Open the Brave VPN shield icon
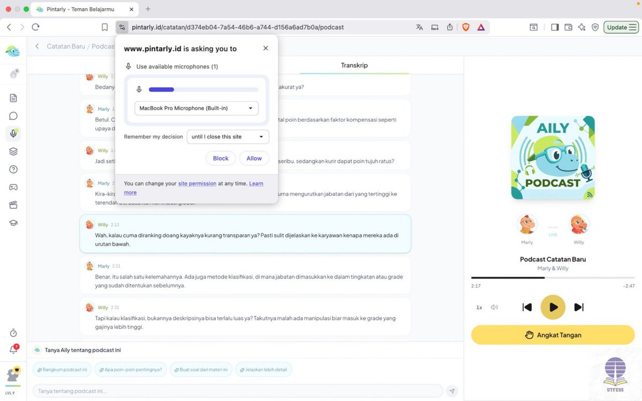 (595, 27)
